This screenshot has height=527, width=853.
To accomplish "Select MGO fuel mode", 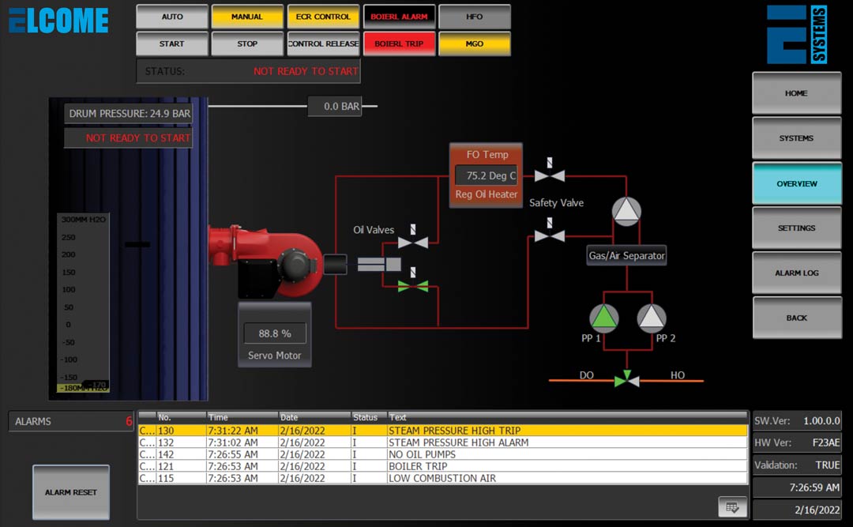I will coord(475,43).
